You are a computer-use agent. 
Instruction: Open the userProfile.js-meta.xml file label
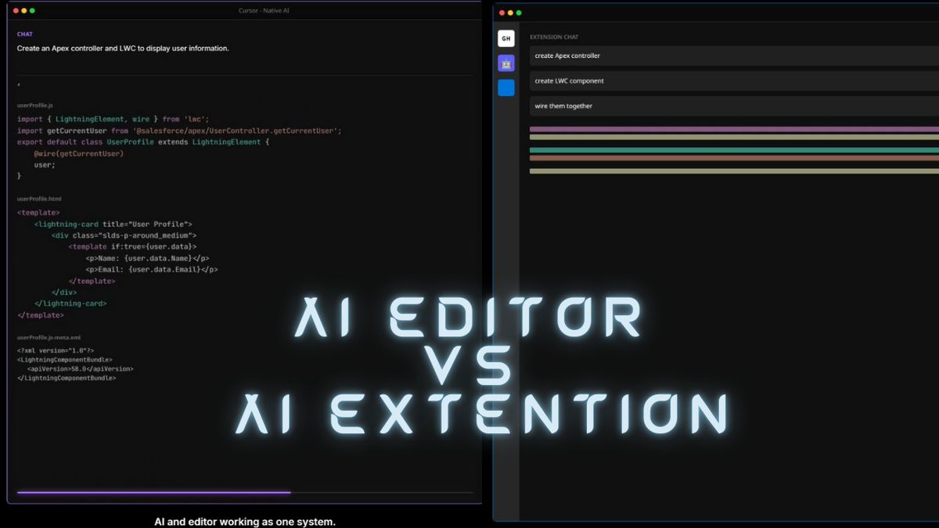[49, 336]
